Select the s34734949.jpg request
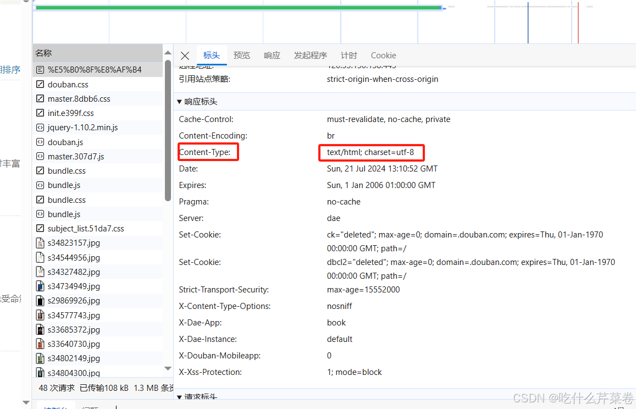The width and height of the screenshot is (636, 409). tap(97, 286)
